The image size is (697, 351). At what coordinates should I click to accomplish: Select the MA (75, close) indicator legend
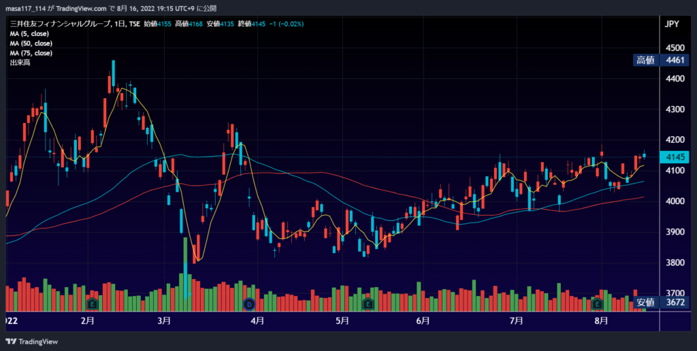point(31,53)
